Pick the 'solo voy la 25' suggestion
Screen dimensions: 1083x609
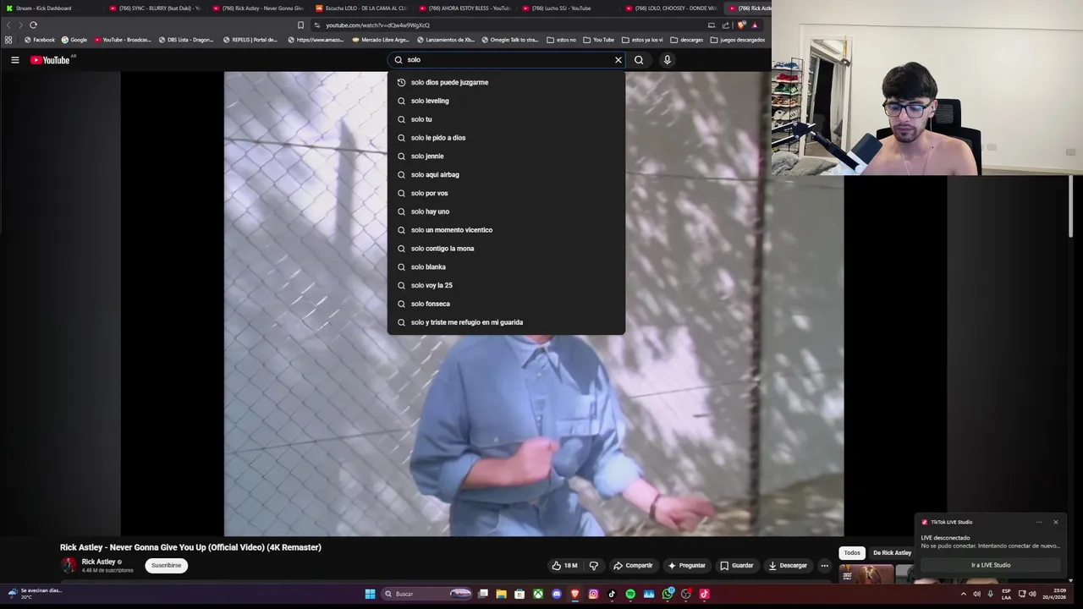[506, 286]
